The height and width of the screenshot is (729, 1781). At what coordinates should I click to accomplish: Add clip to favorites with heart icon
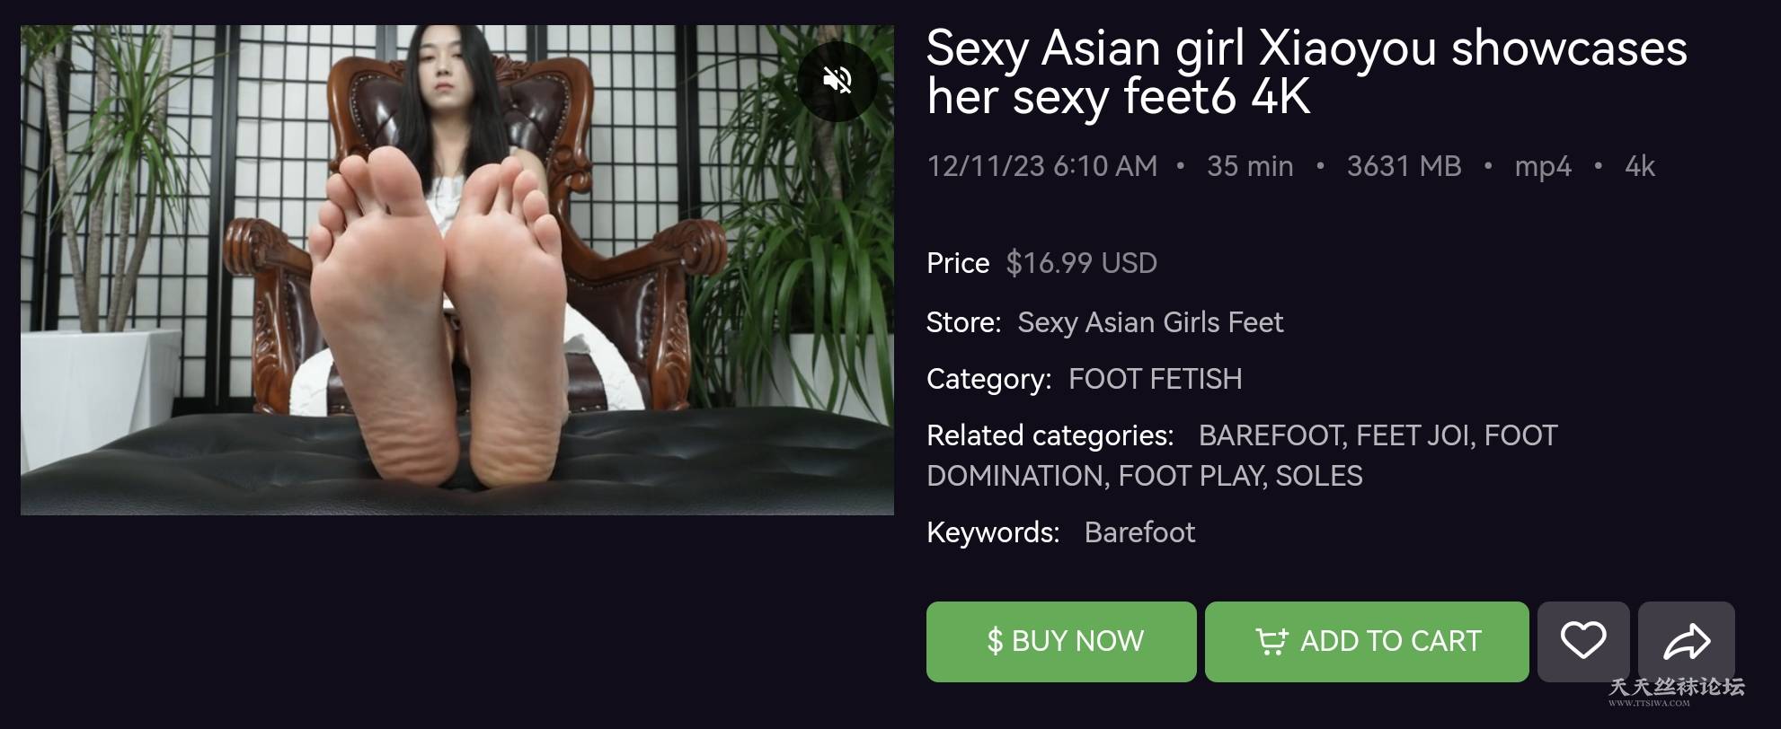click(1583, 641)
